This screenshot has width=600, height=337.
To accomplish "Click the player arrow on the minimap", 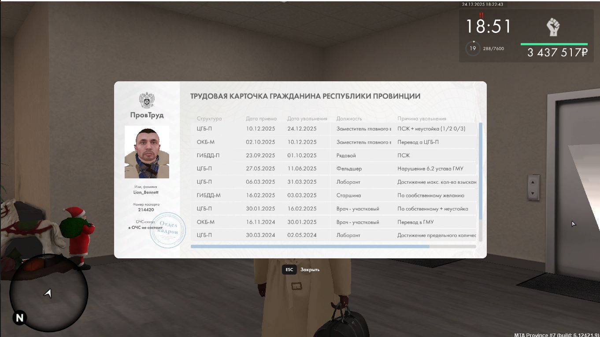I will click(x=48, y=293).
